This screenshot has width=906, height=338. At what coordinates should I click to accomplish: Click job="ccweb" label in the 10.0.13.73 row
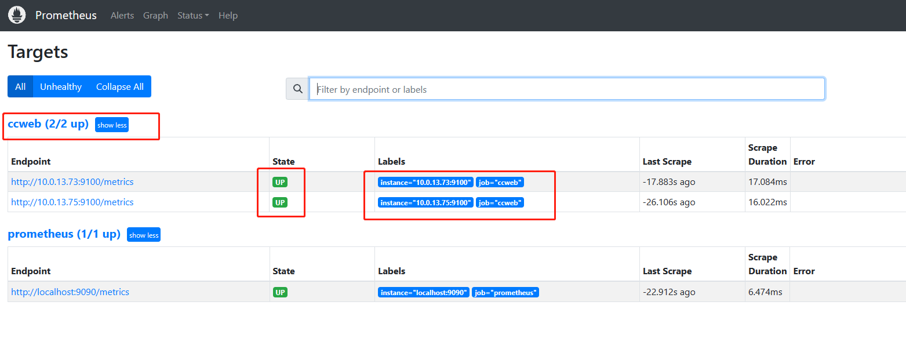(x=500, y=182)
